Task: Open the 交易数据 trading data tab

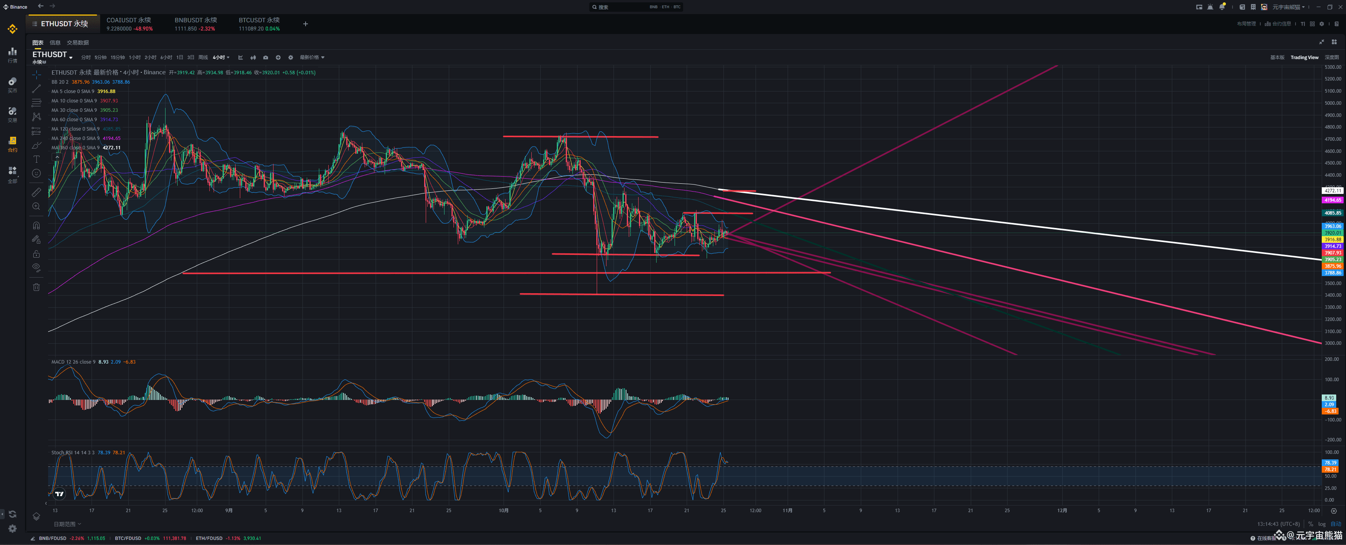Action: [78, 43]
